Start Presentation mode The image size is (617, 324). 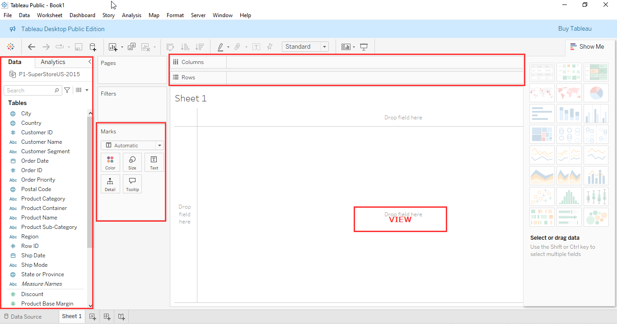click(x=364, y=46)
